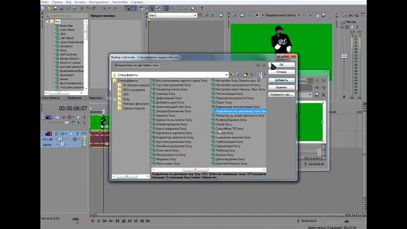This screenshot has width=407, height=229.
Task: Click Go to start transport icon
Action: click(x=130, y=221)
